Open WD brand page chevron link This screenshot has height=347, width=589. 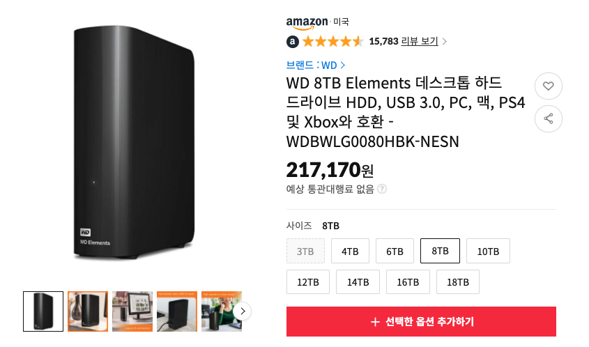point(342,65)
